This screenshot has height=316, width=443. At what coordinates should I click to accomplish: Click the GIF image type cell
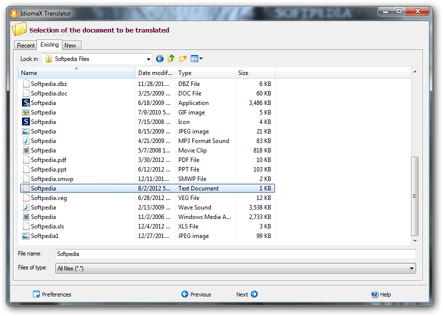pos(192,112)
